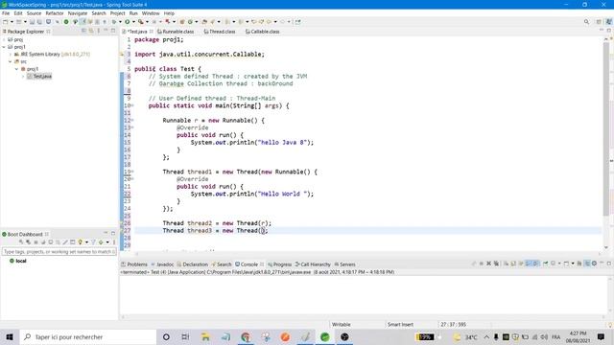The height and width of the screenshot is (345, 614).
Task: Click the tip lightbulb in status bar
Action: pos(610,325)
